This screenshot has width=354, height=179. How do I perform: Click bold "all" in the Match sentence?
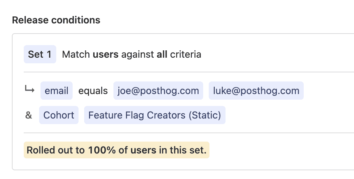pyautogui.click(x=162, y=55)
